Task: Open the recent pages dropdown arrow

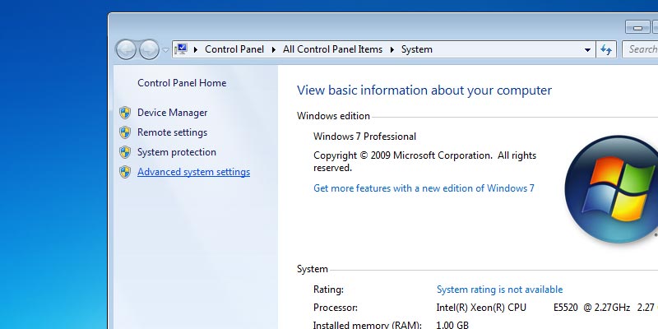Action: (165, 50)
